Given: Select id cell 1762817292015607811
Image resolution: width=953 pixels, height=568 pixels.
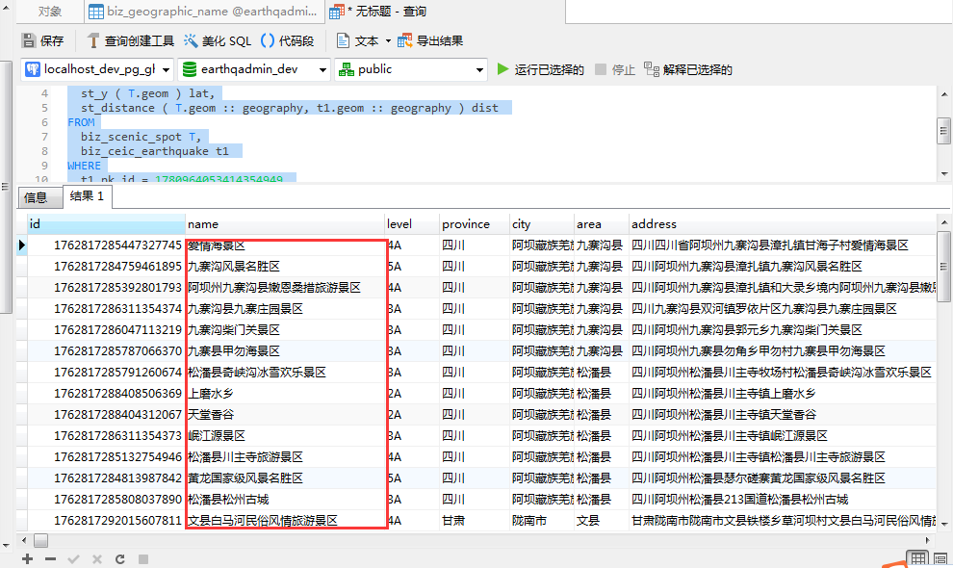Looking at the screenshot, I should point(106,521).
